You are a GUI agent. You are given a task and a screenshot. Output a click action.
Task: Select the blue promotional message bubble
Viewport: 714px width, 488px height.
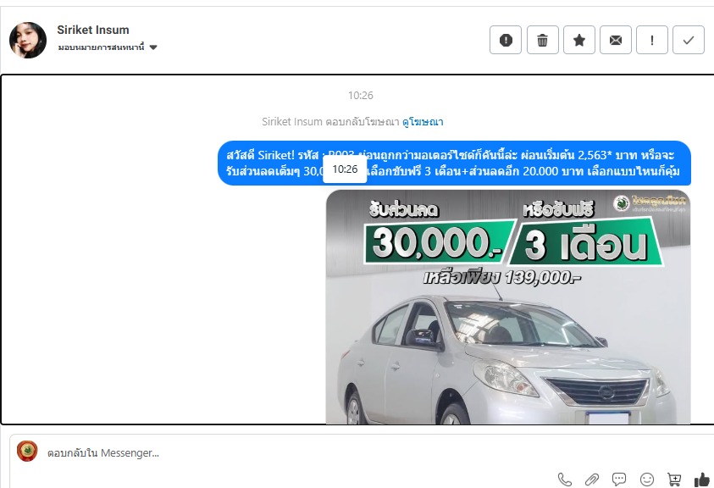(454, 164)
